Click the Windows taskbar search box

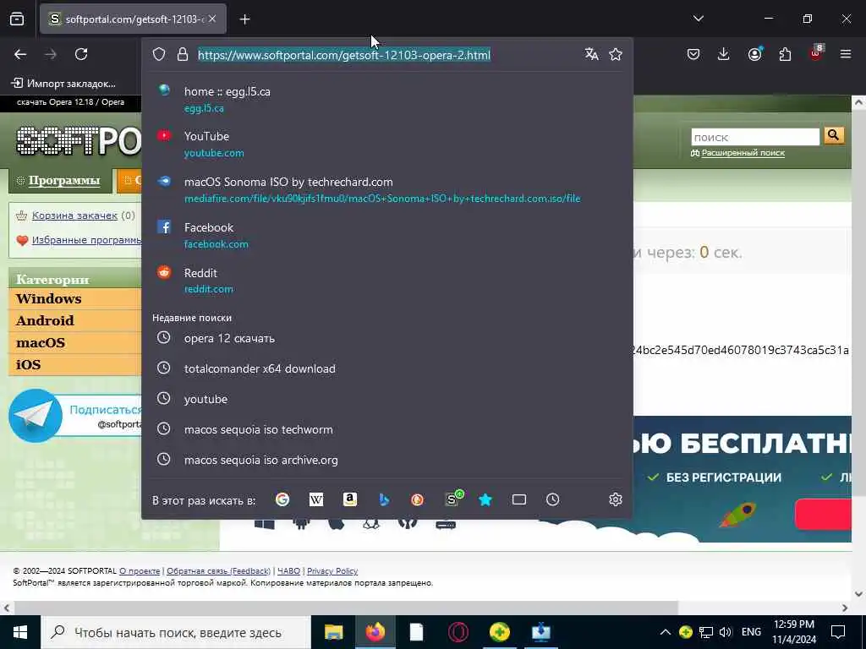176,632
